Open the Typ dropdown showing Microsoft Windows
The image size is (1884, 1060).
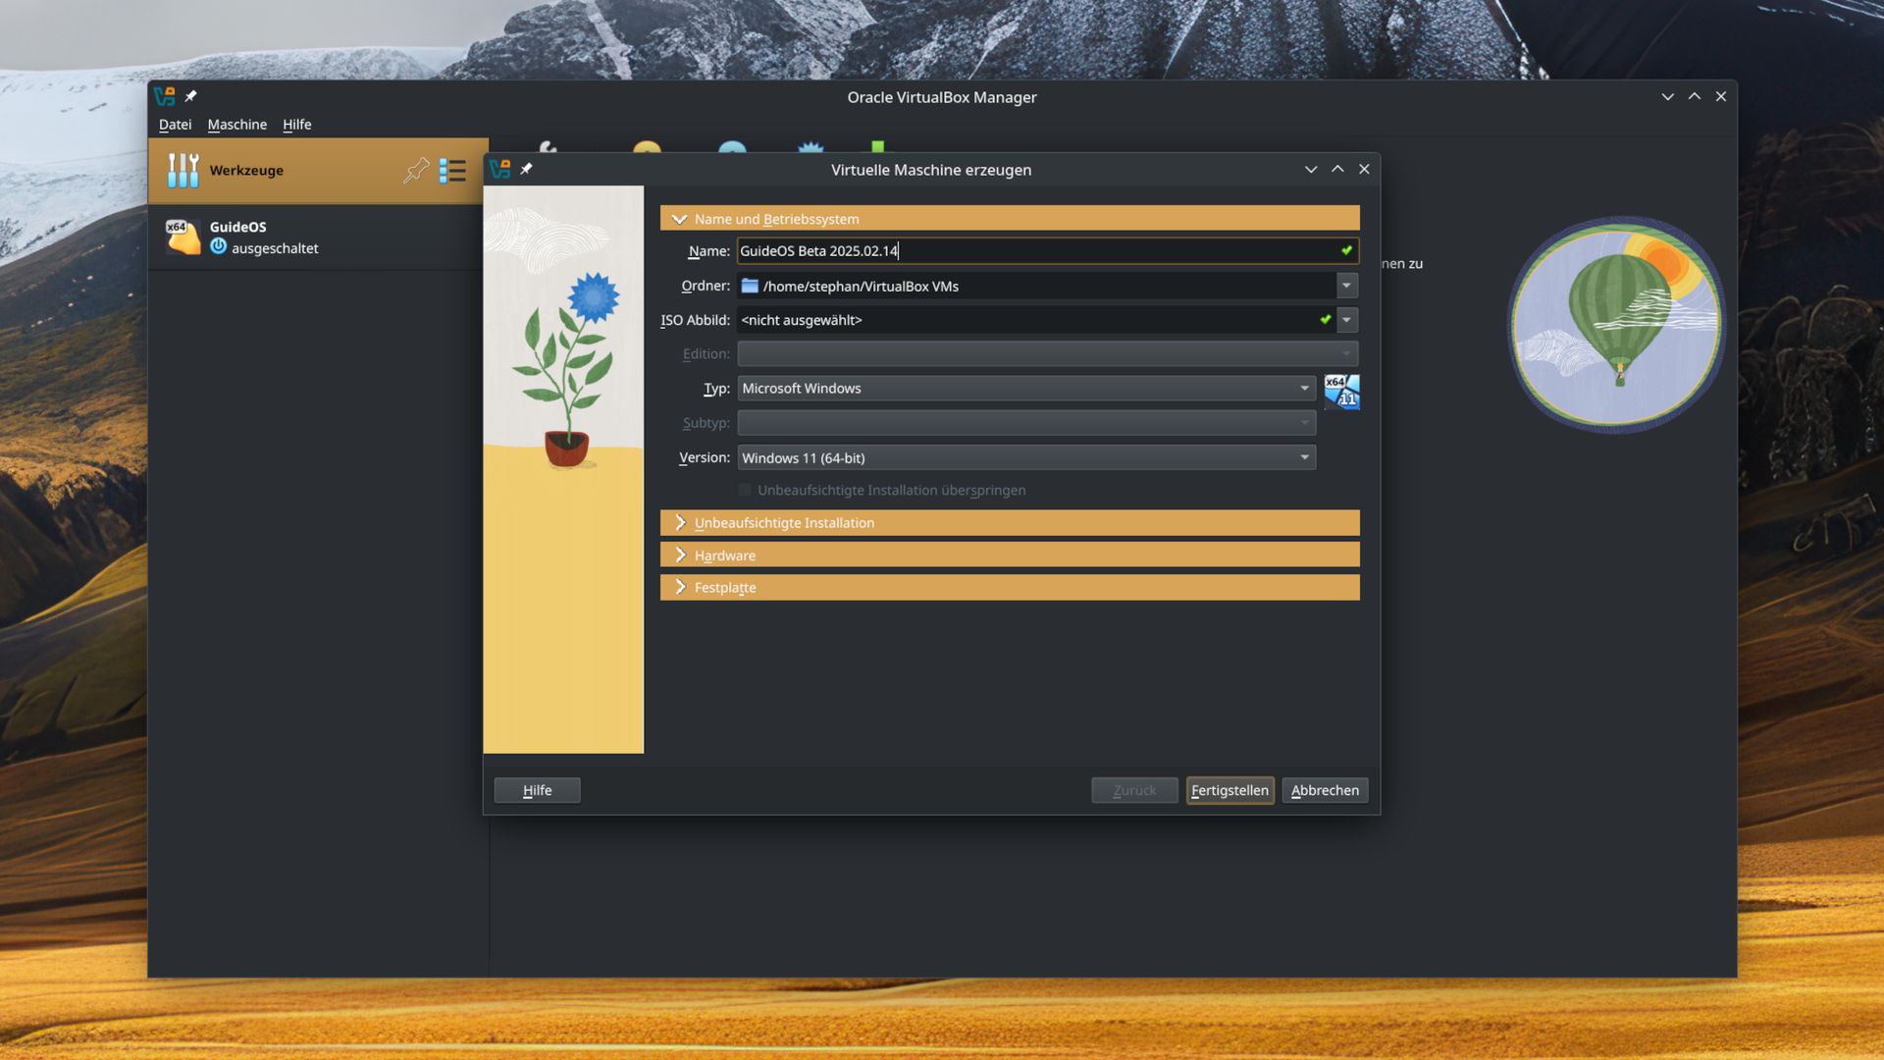[x=1026, y=388]
